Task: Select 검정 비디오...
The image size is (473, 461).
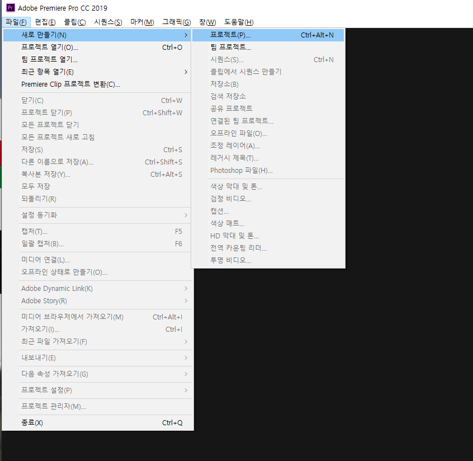Action: click(x=268, y=199)
